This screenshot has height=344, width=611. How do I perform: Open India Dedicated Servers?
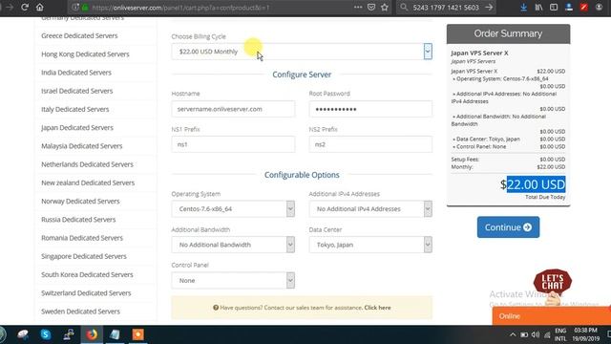point(76,73)
